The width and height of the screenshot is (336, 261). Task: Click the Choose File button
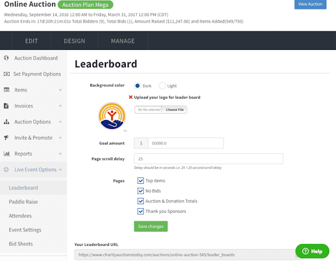(174, 110)
